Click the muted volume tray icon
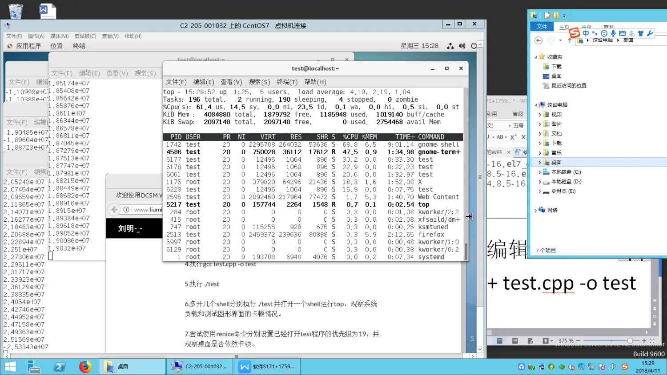 (x=571, y=367)
